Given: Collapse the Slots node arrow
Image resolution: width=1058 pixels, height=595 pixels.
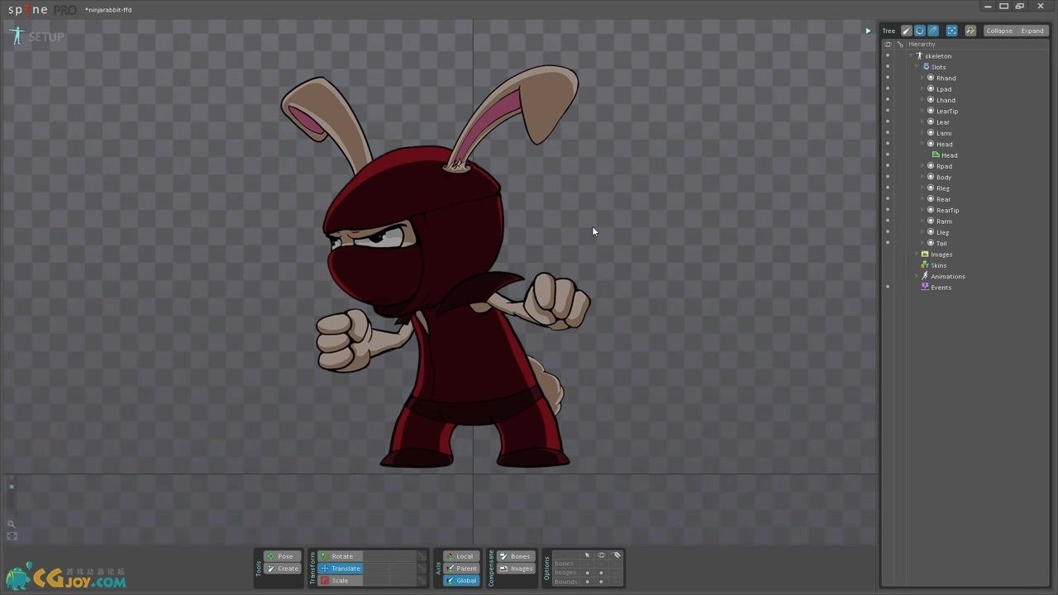Looking at the screenshot, I should tap(917, 67).
